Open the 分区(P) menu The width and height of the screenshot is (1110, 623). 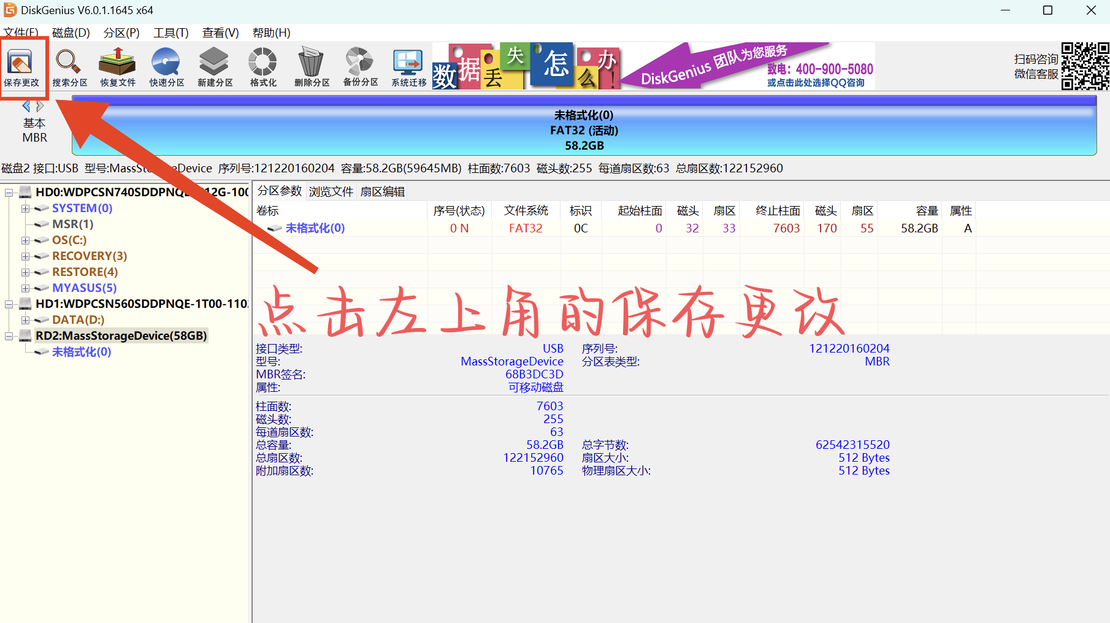click(x=121, y=32)
